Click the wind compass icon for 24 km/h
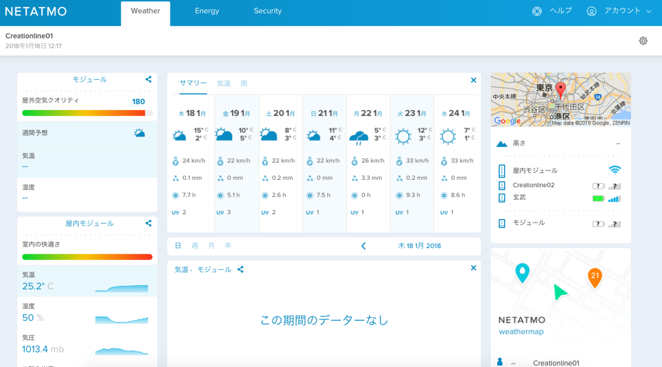 175,161
